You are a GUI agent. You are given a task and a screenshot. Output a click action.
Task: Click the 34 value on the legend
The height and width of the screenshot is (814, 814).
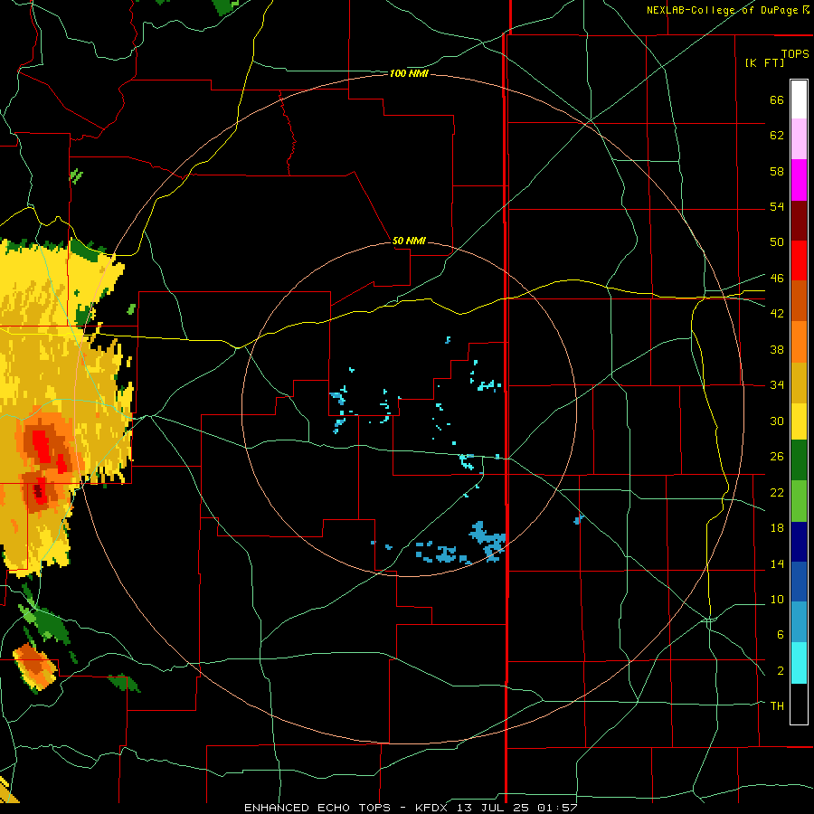pos(777,384)
